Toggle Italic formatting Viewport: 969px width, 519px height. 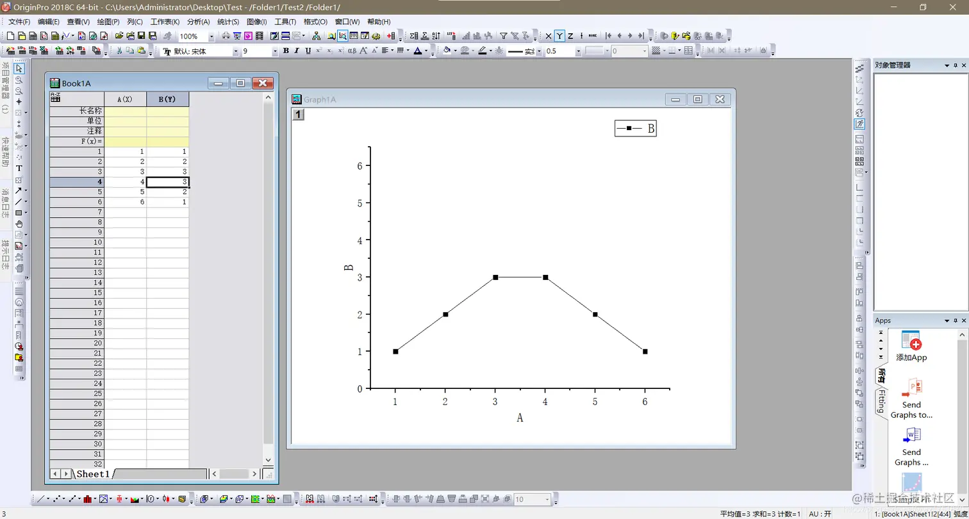click(x=297, y=51)
